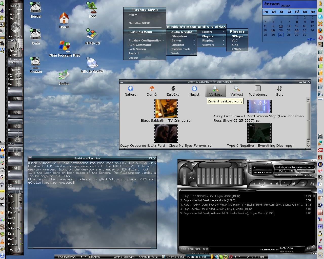This screenshot has width=324, height=259.
Task: Expand Viewers submenu in Audio & Video
Action: [212, 45]
